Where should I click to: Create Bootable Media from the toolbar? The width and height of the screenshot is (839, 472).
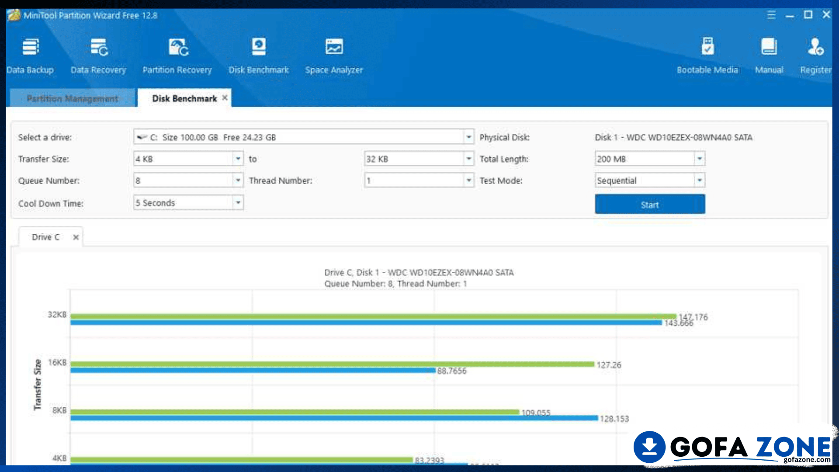[x=707, y=56]
